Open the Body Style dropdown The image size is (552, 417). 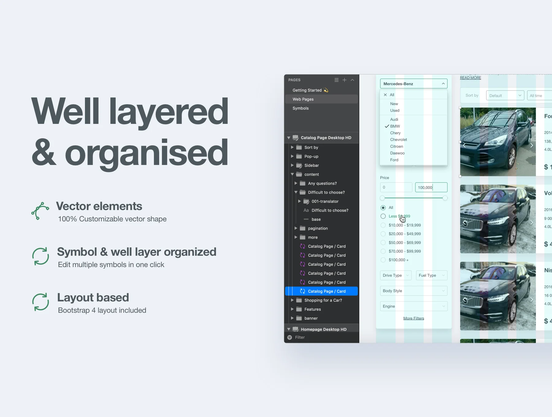pyautogui.click(x=414, y=291)
